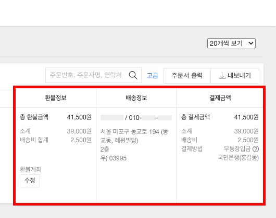
Task: Click the 주문서 출력 button
Action: pos(187,76)
